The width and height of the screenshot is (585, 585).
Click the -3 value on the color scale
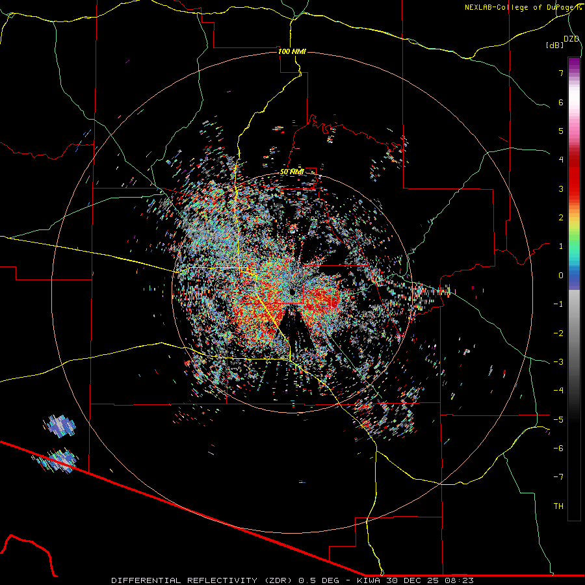coord(558,362)
